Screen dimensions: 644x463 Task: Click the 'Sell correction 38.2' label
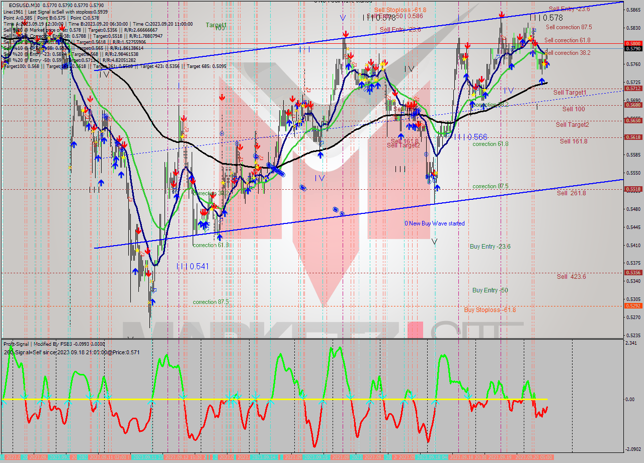(567, 53)
